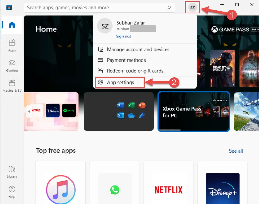
Task: Open the WhatsApp app card
Action: click(x=115, y=182)
